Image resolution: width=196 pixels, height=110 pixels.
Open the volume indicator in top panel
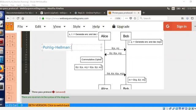183,9
